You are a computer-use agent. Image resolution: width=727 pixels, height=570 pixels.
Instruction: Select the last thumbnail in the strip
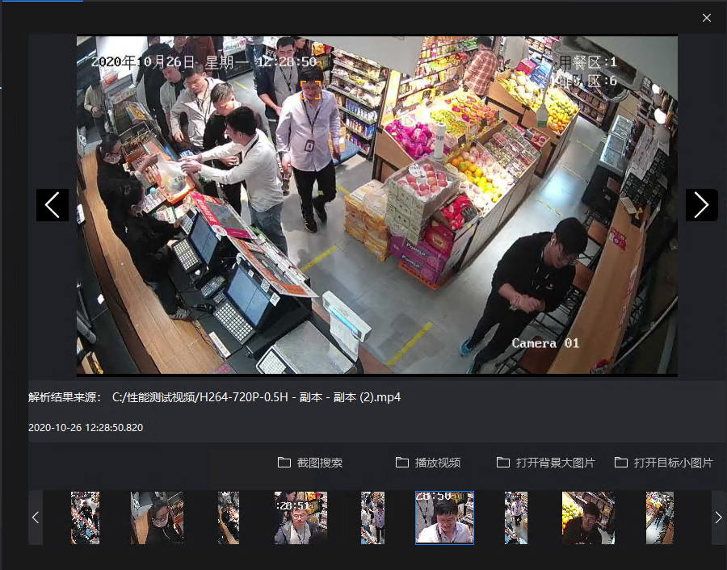pyautogui.click(x=660, y=518)
